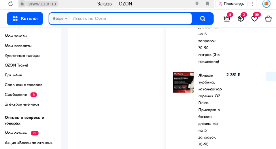
Task: Open the Жидкая турбина product title link
Action: (x=210, y=110)
